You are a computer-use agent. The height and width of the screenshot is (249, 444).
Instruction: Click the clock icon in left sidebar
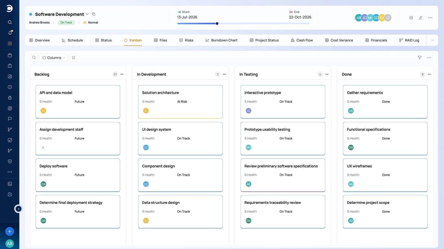pos(10,87)
